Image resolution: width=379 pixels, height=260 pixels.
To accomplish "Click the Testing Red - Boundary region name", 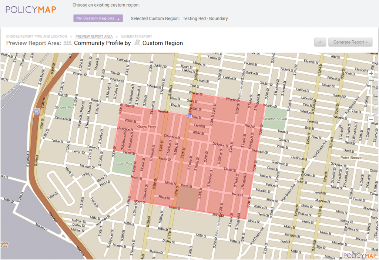I will click(x=205, y=18).
